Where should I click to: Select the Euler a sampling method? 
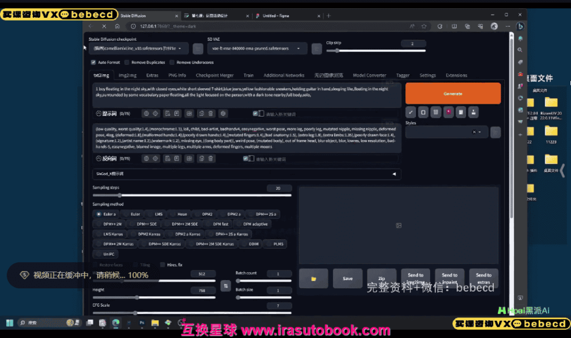pos(105,214)
